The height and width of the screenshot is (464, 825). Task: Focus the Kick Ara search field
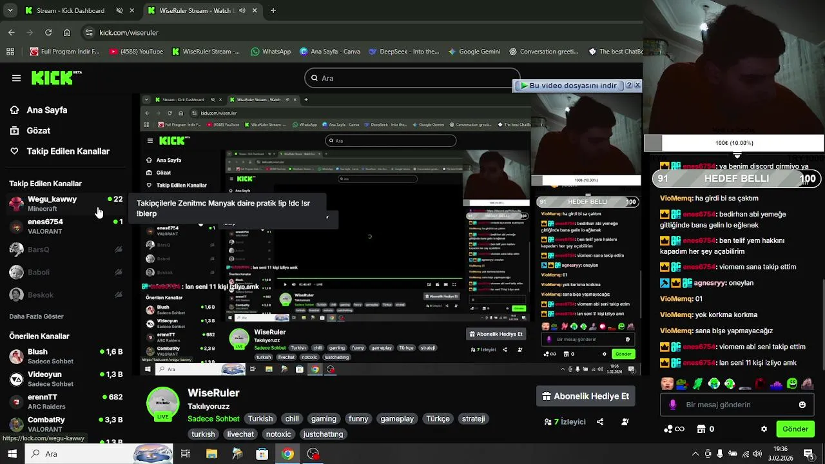412,78
